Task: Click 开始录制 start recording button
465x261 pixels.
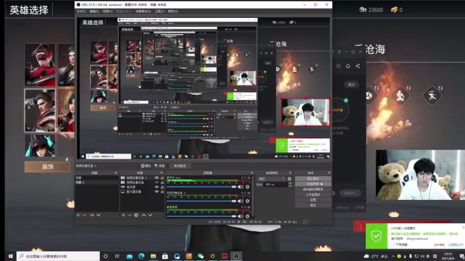Action: coord(313,184)
